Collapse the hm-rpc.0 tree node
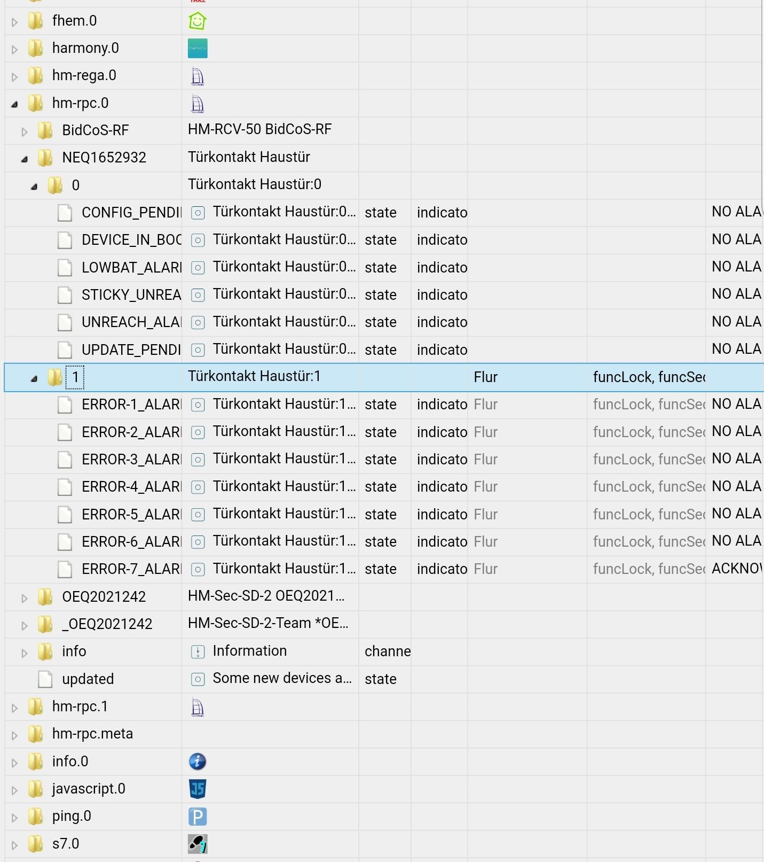The image size is (764, 862). tap(15, 104)
